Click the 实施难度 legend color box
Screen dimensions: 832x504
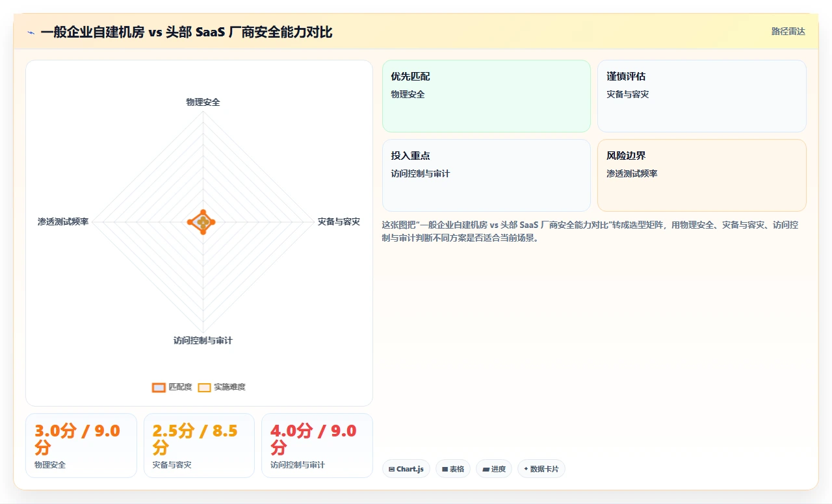[204, 387]
